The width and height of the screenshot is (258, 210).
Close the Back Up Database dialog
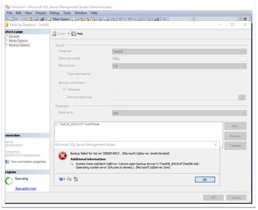click(245, 24)
